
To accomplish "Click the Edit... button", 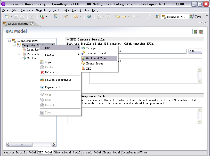I will (195, 51).
